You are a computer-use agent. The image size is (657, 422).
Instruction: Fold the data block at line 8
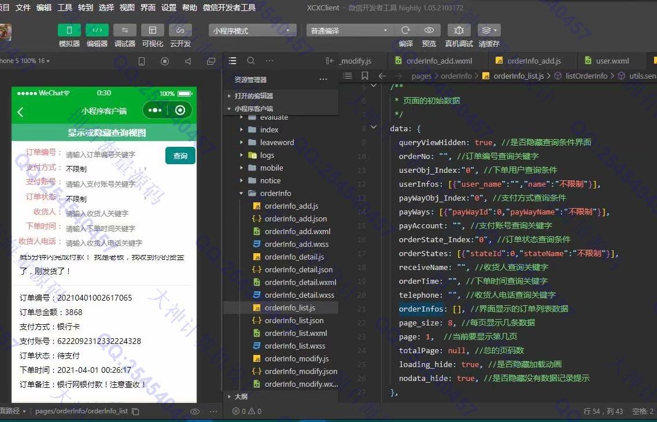pyautogui.click(x=374, y=127)
